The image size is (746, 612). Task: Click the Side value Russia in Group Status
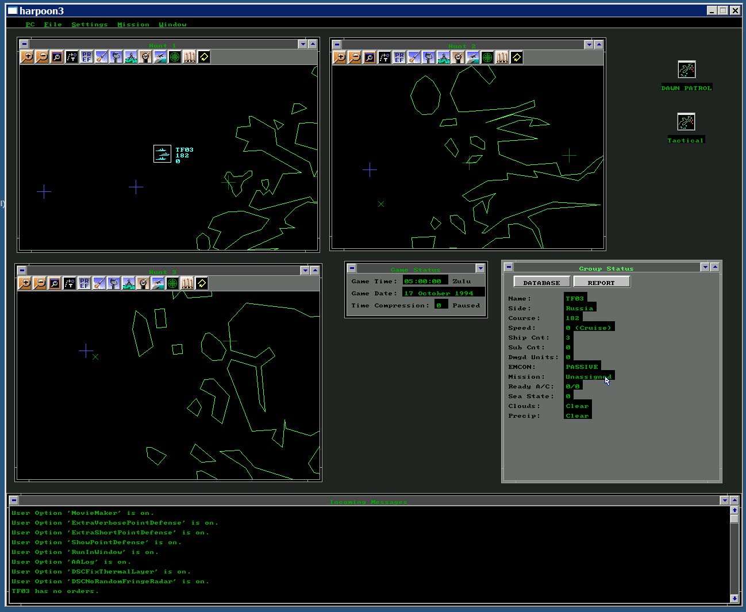pyautogui.click(x=579, y=308)
